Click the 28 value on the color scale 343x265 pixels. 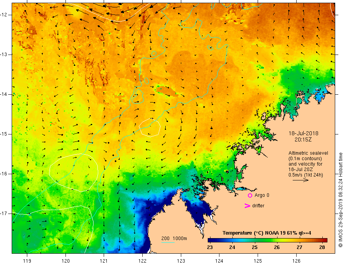[x=322, y=247]
